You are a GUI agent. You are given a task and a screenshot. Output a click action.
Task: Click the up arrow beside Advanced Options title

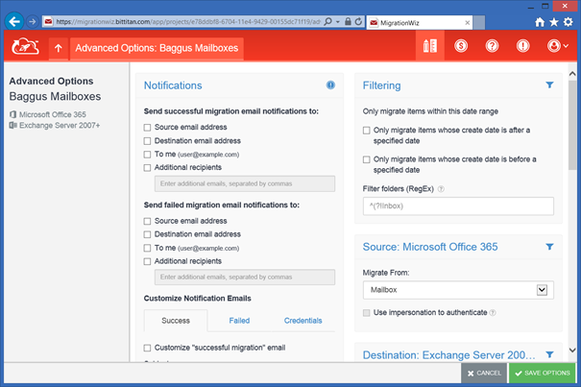click(58, 46)
